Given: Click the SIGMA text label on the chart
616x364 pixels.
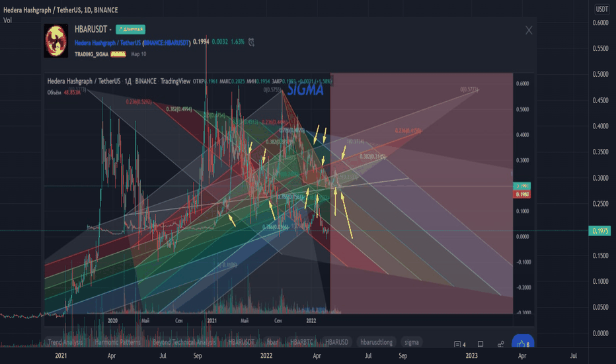Looking at the screenshot, I should [305, 90].
